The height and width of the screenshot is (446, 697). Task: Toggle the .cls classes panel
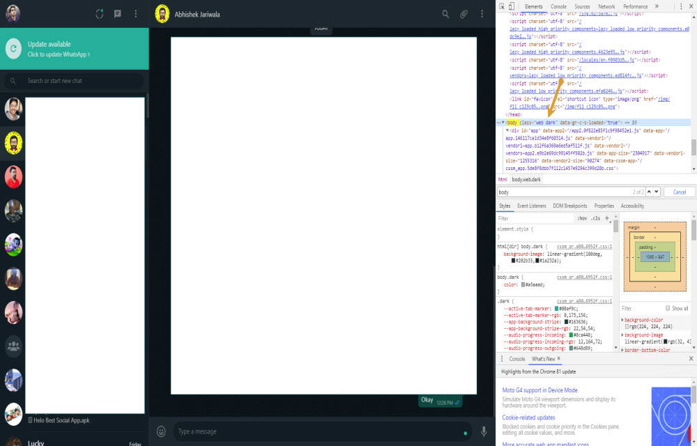click(596, 218)
